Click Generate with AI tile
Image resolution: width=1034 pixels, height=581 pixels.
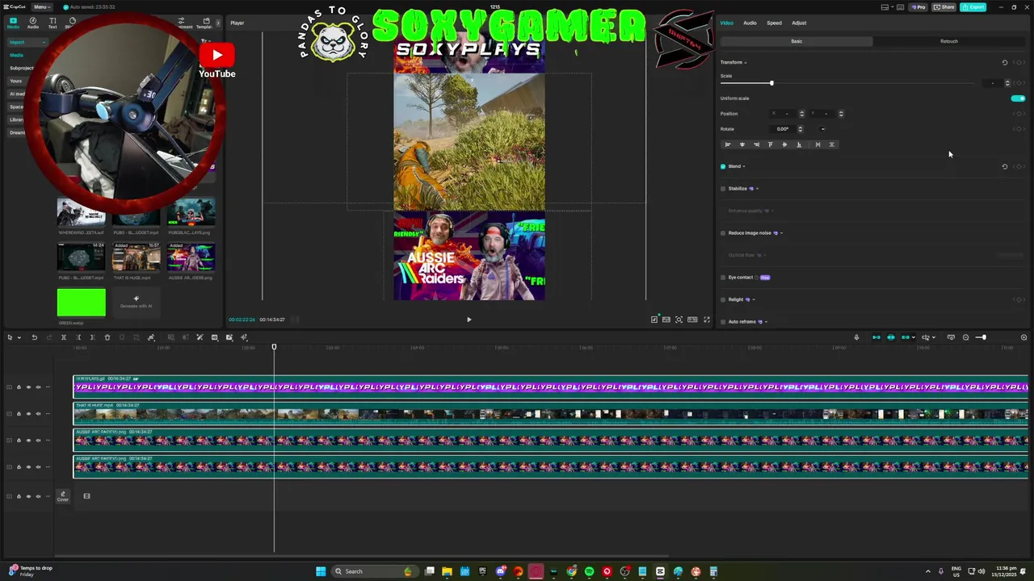pyautogui.click(x=136, y=302)
